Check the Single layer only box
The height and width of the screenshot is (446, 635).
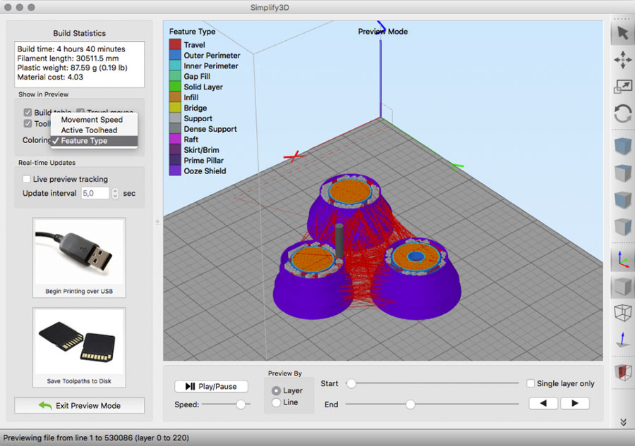point(531,383)
